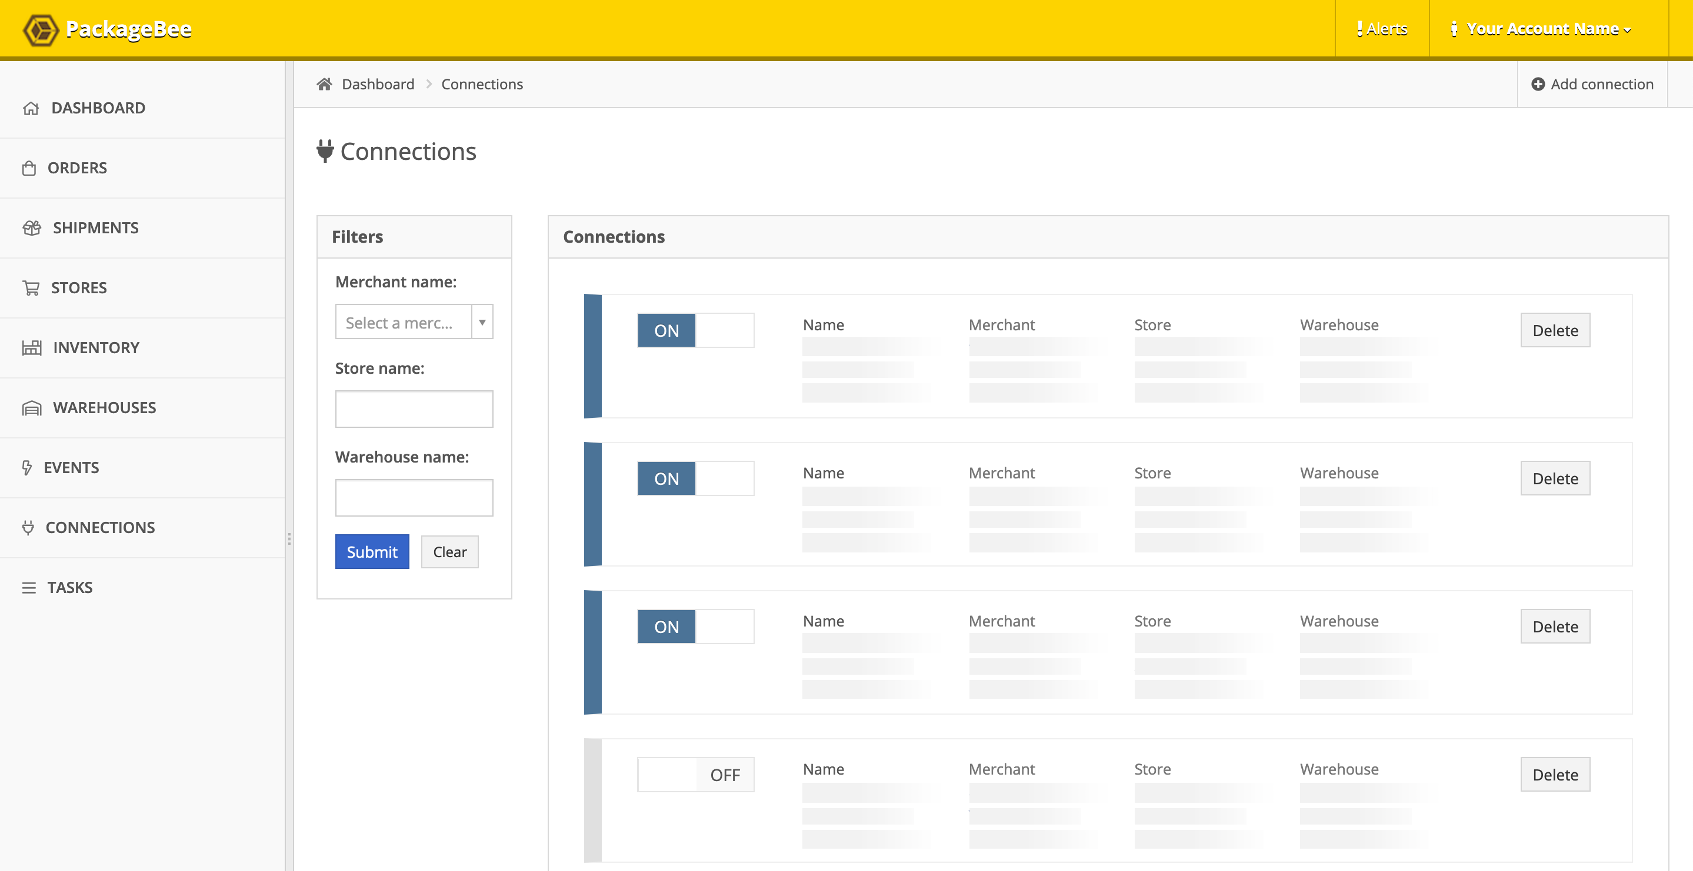This screenshot has height=871, width=1693.
Task: Click the Shipments boxes icon in sidebar
Action: [32, 228]
